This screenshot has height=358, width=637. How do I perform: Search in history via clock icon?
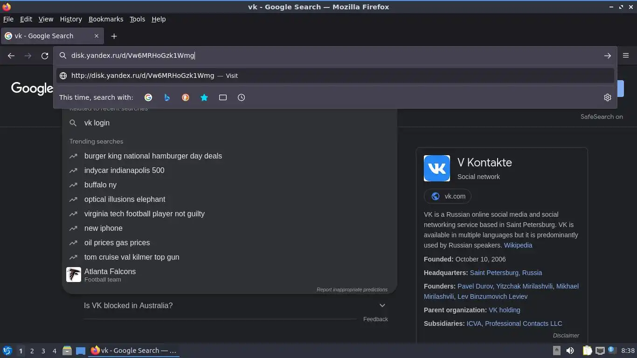coord(242,97)
